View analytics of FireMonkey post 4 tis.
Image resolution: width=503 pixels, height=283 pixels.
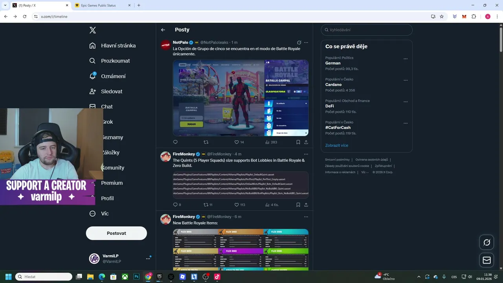[272, 205]
